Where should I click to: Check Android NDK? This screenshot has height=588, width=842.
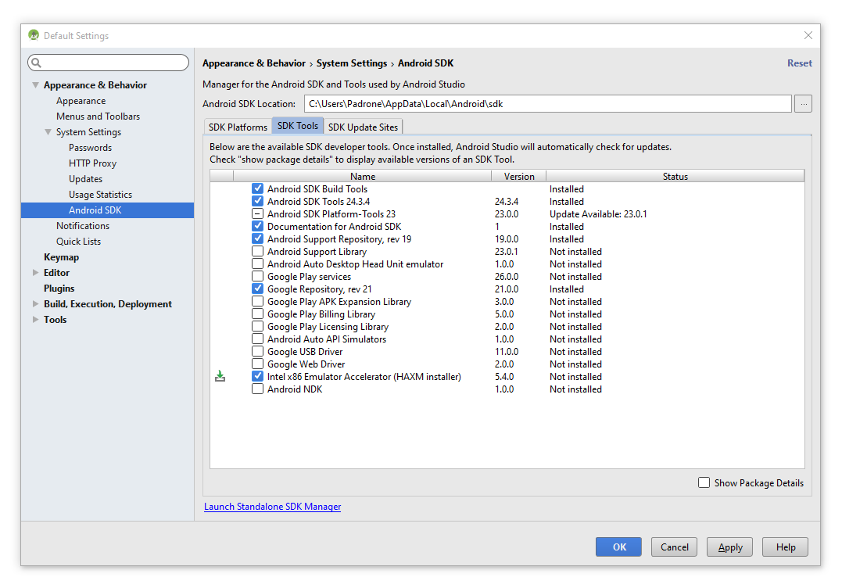[x=258, y=389]
